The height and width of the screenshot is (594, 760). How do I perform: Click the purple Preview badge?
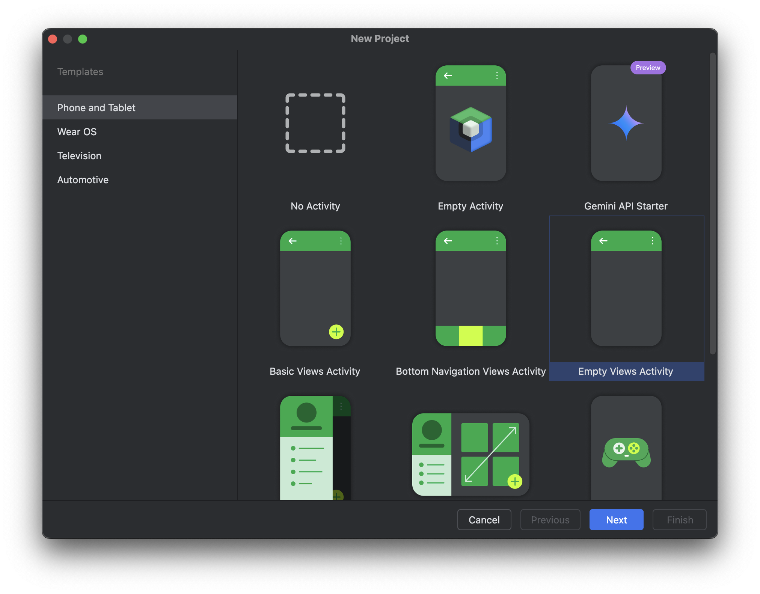coord(648,68)
